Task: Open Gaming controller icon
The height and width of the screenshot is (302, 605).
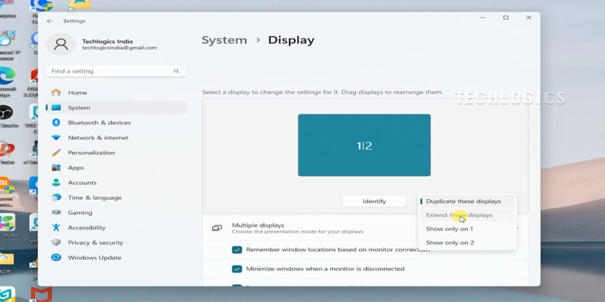Action: pos(56,212)
